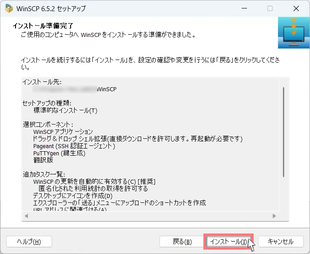Click 'デスクトップにアイコンを作成(D)' line
Screen dimensions: 310x254
(x=73, y=196)
